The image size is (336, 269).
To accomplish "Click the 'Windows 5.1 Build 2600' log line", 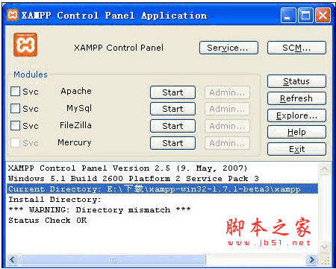I will [134, 179].
